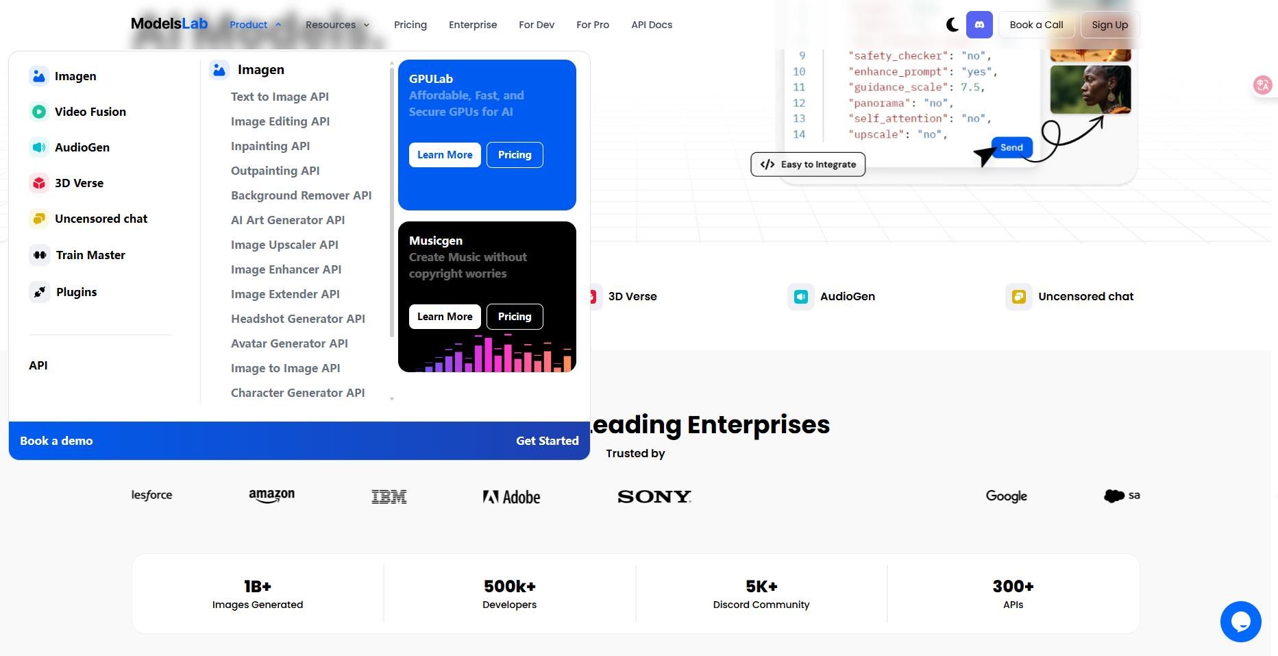The image size is (1278, 656).
Task: Click the Easy to Integrate badge
Action: click(x=808, y=165)
